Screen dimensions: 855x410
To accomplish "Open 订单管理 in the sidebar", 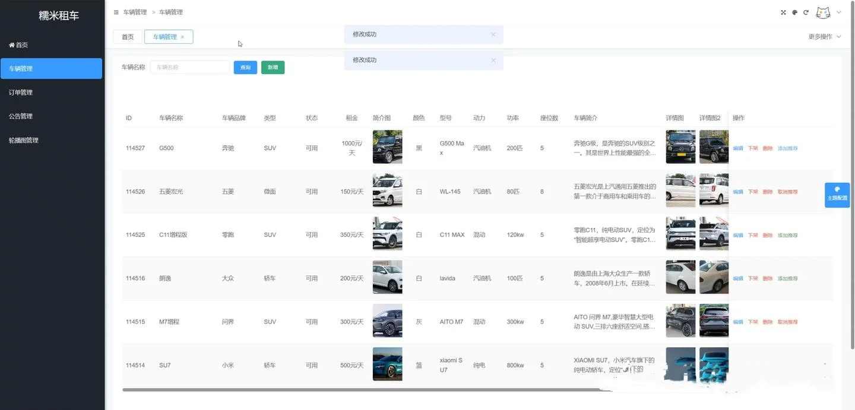I will point(21,93).
